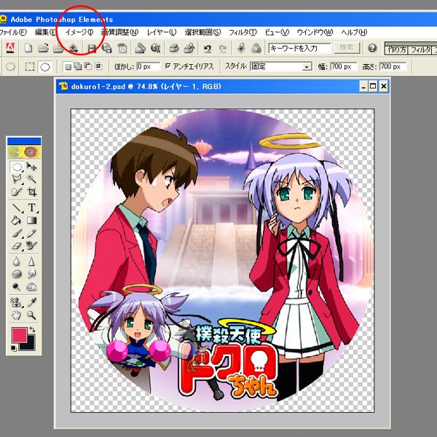Screen dimensions: 437x437
Task: Click the 検索 search button
Action: 347,47
